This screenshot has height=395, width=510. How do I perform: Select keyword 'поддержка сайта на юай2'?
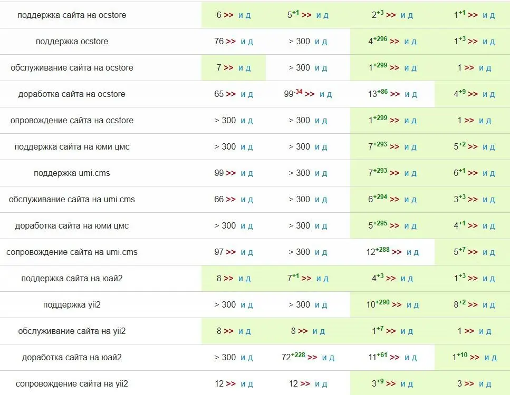[x=72, y=278]
